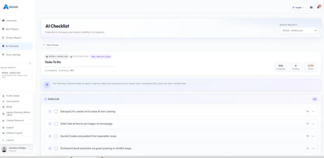Click the globe icon in language selector

click(x=293, y=7)
